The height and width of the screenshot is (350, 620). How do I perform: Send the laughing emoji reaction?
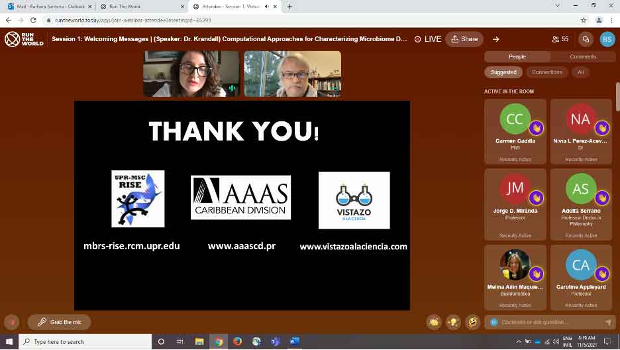pyautogui.click(x=472, y=322)
